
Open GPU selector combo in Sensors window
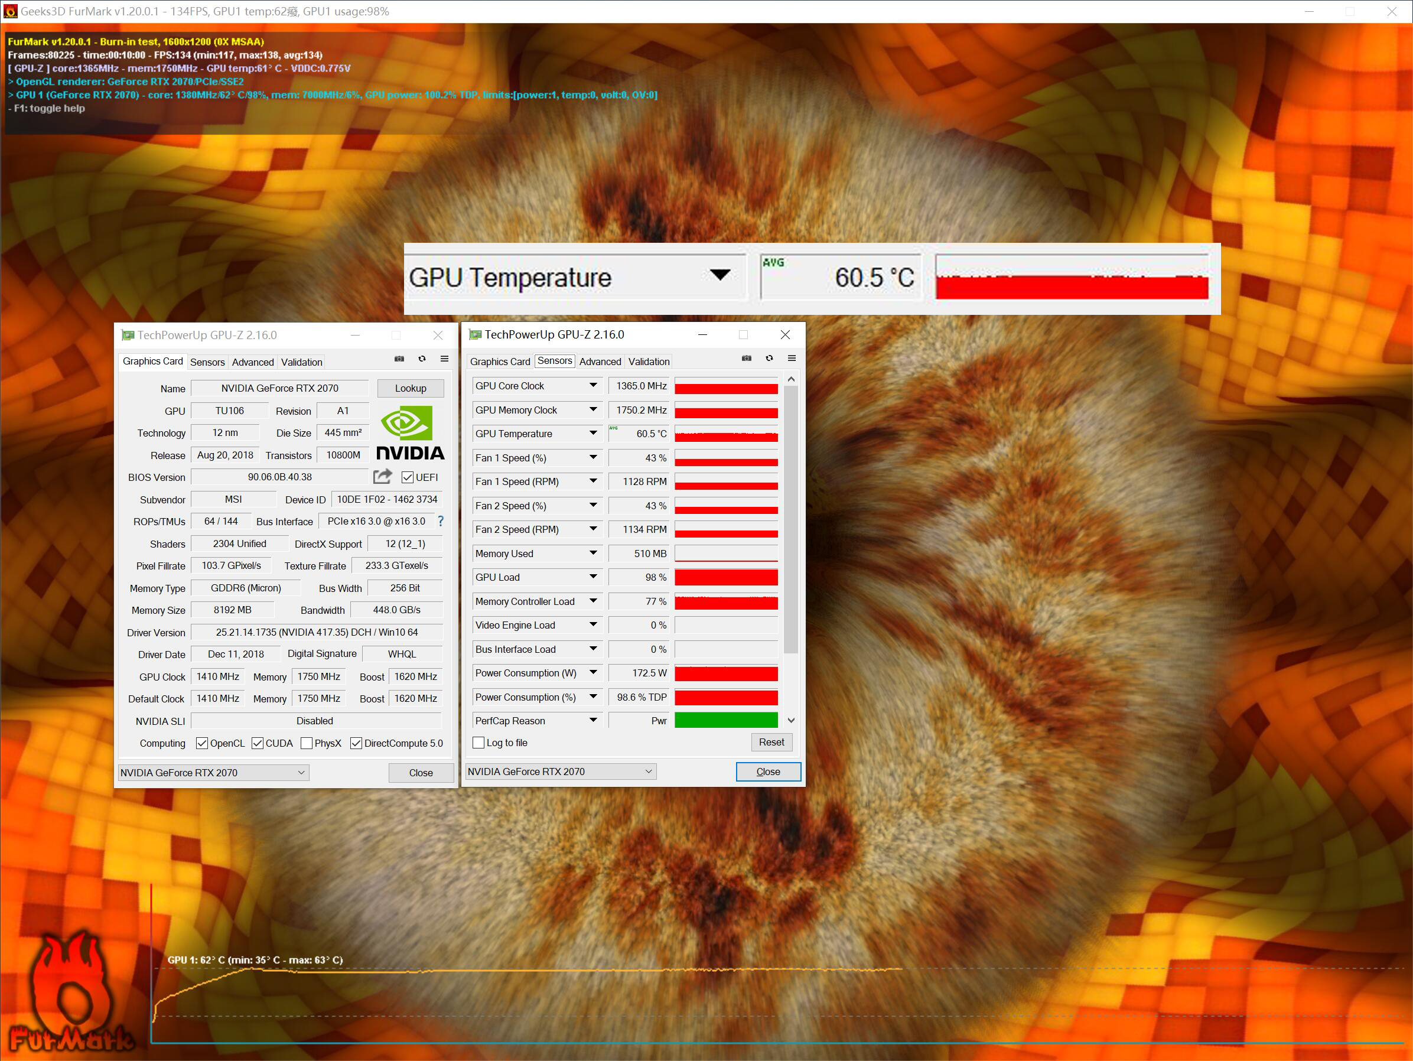561,772
